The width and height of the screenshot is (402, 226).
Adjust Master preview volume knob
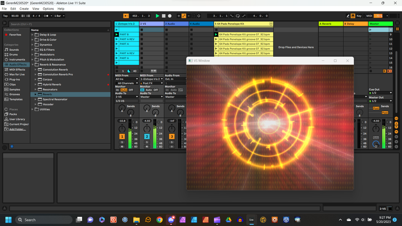(x=376, y=144)
